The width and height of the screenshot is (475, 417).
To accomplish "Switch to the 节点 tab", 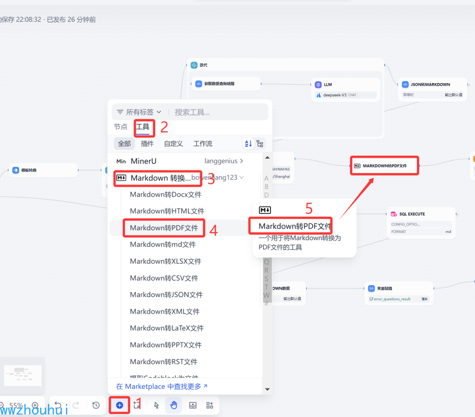I will (121, 127).
